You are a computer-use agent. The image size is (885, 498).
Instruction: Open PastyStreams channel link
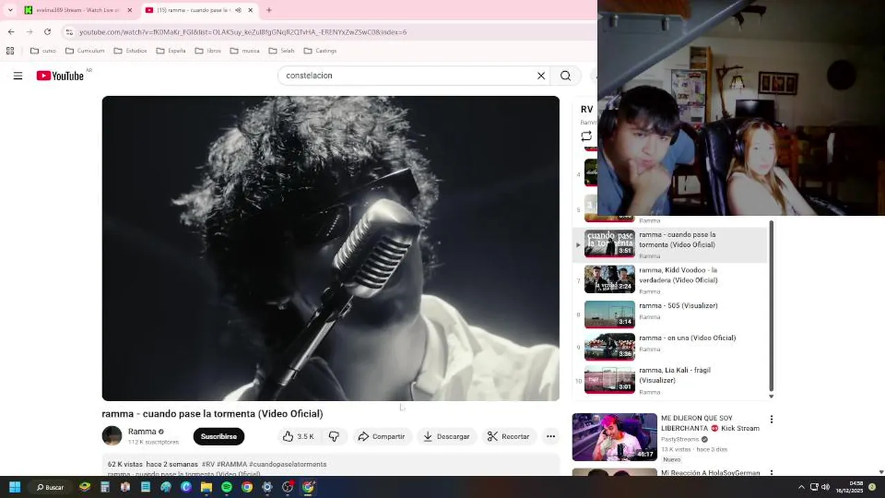coord(680,439)
